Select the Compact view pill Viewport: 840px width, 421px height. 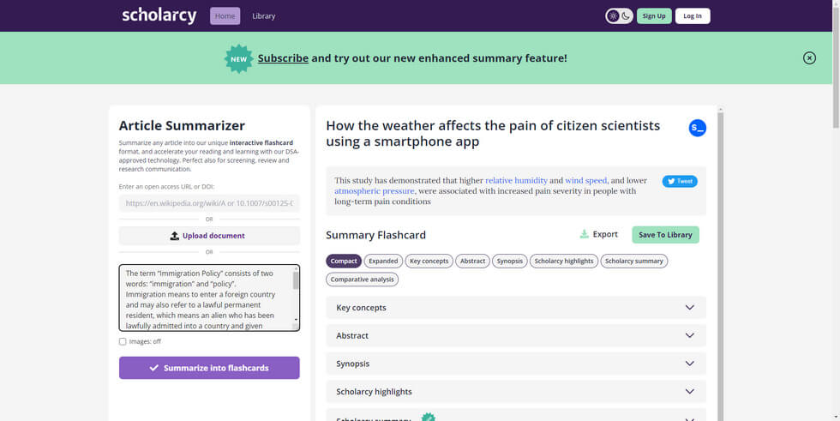pos(344,261)
